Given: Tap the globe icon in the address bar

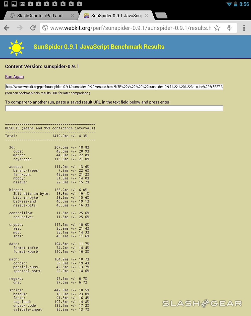Looking at the screenshot, I should tap(45, 28).
